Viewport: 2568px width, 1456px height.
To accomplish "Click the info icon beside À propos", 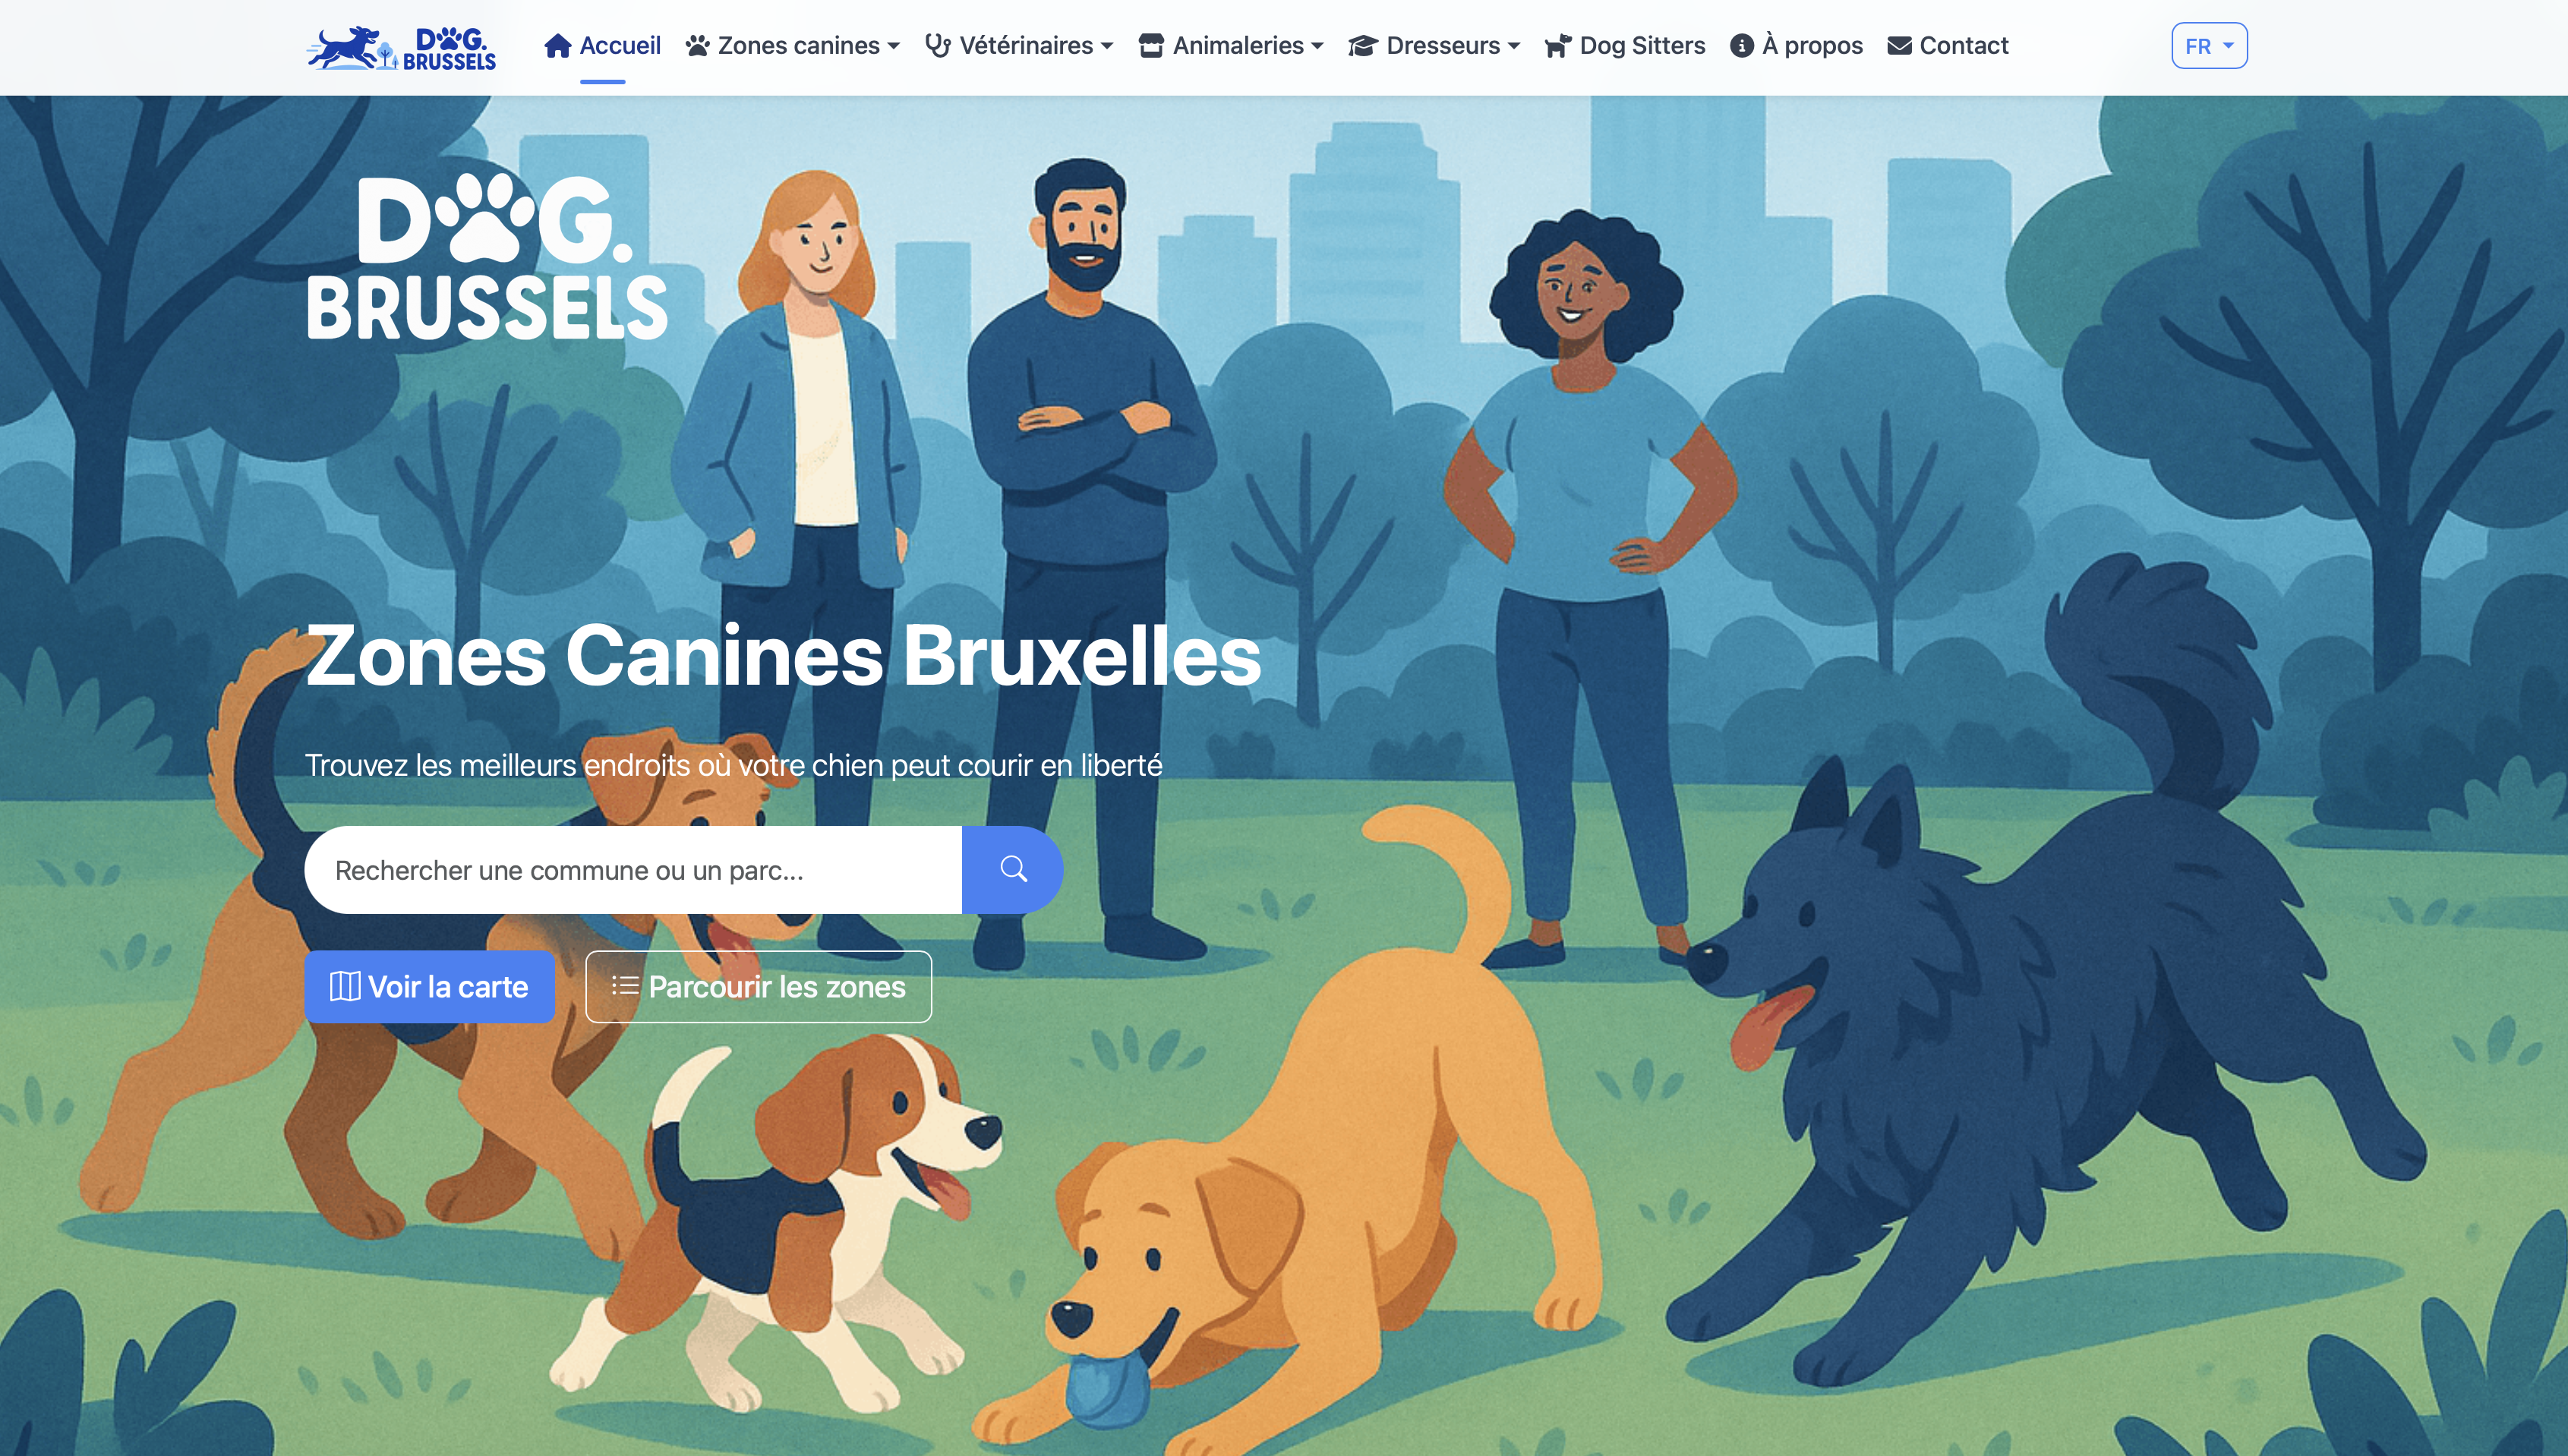I will [1741, 46].
